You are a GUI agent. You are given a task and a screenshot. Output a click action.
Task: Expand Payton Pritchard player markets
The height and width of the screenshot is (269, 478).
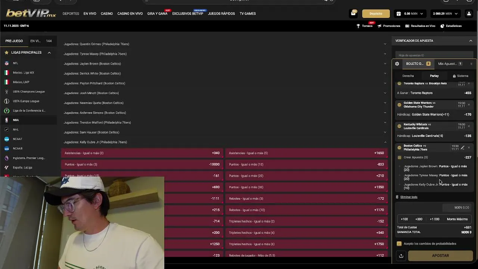point(385,83)
